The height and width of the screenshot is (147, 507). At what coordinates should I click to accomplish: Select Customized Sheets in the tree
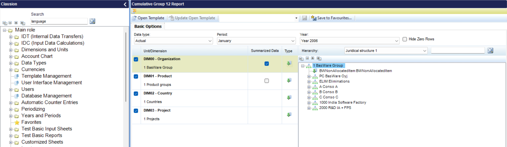(42, 142)
